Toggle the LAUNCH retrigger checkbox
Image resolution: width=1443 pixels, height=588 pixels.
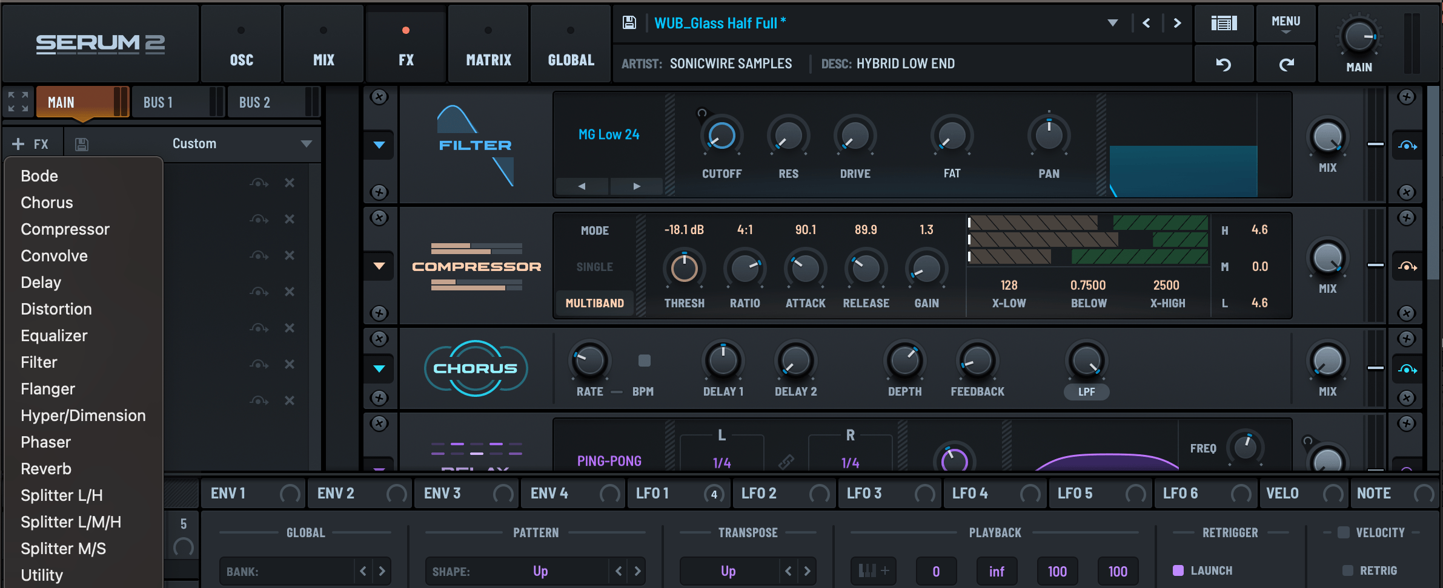click(x=1178, y=570)
